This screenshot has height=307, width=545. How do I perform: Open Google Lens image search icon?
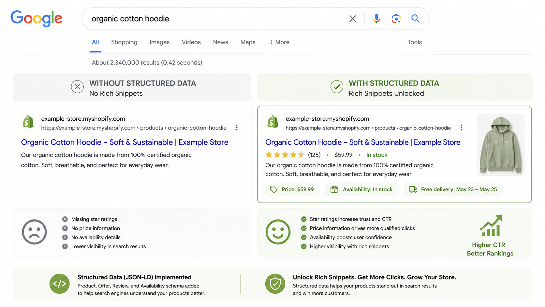pos(396,19)
